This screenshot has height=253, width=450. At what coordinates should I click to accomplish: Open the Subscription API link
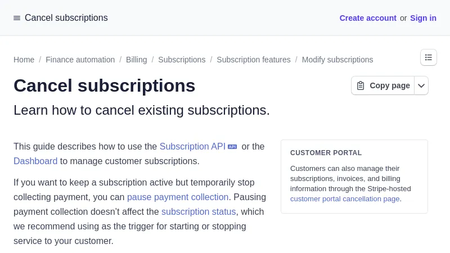coord(192,147)
